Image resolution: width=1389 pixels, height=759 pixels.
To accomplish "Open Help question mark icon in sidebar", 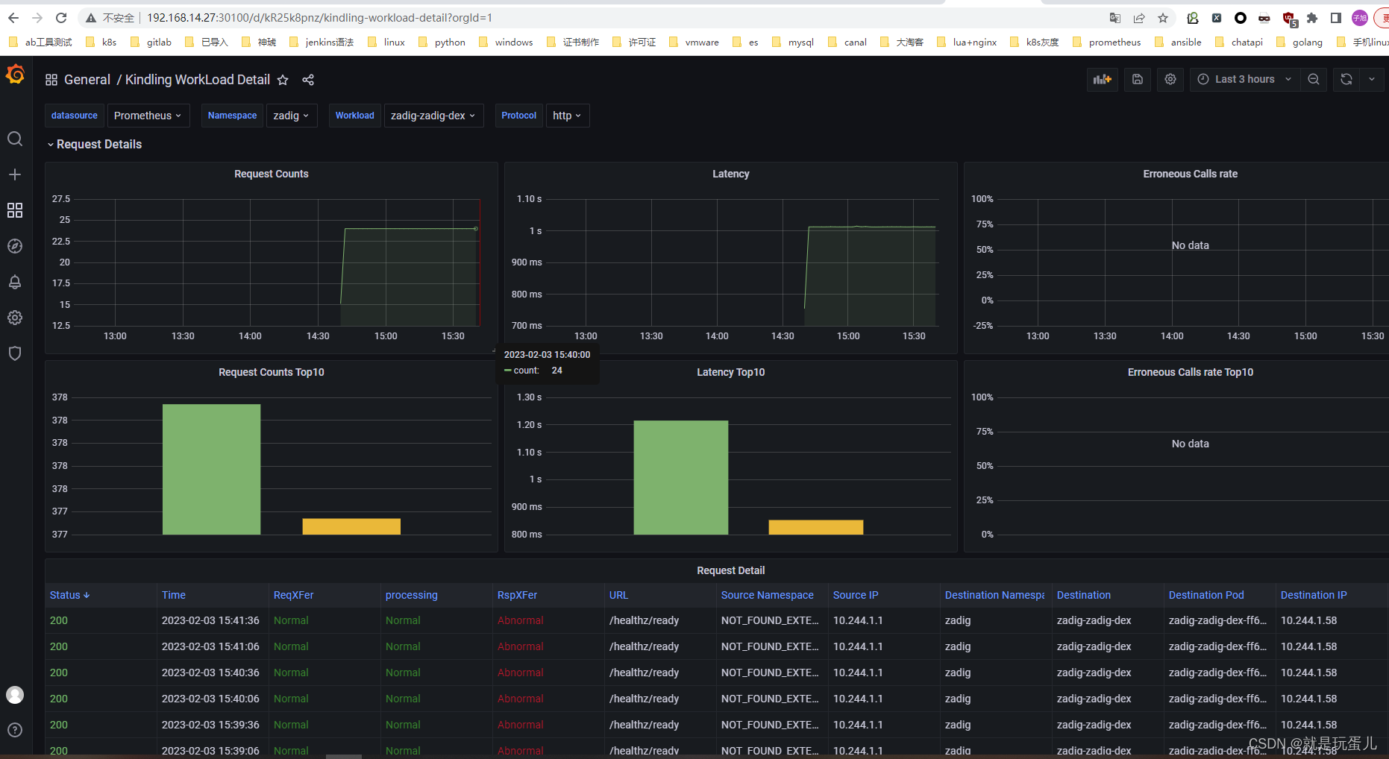I will point(15,730).
